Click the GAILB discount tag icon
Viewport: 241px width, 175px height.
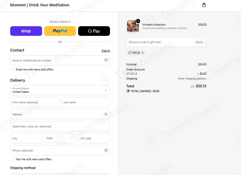pyautogui.click(x=130, y=53)
